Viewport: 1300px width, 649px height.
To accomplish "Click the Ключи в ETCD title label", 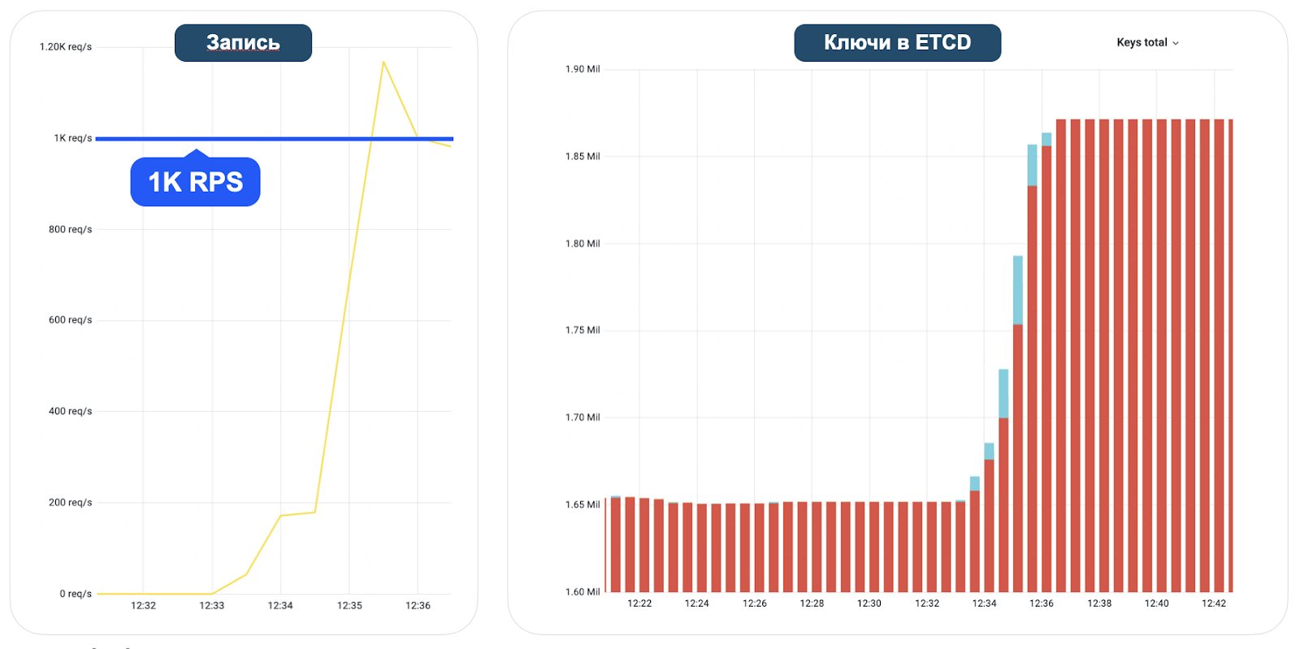I will pyautogui.click(x=897, y=42).
